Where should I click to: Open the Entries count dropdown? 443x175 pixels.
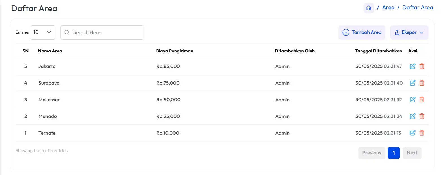tap(43, 32)
